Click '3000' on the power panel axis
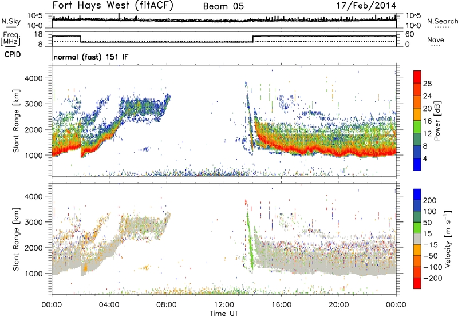 click(x=34, y=104)
